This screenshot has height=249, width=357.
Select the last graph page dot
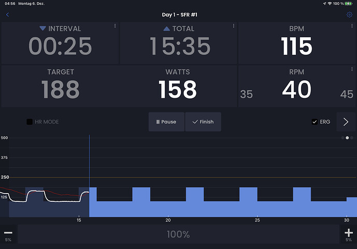(x=352, y=138)
